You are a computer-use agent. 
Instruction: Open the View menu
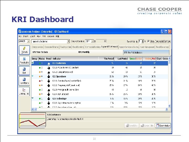[39, 36]
